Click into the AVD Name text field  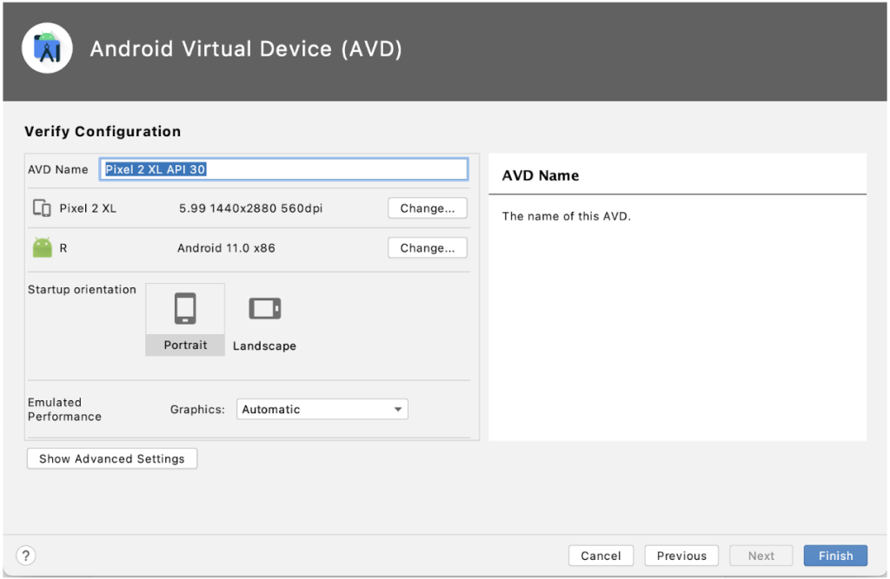(x=284, y=169)
